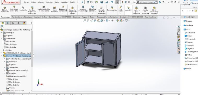198x95 pixels.
Task: Click the Save icon in top toolbar
Action: (x=102, y=2)
